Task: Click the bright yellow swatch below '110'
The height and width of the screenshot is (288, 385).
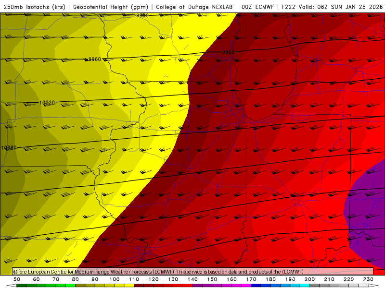Action: pos(129,286)
